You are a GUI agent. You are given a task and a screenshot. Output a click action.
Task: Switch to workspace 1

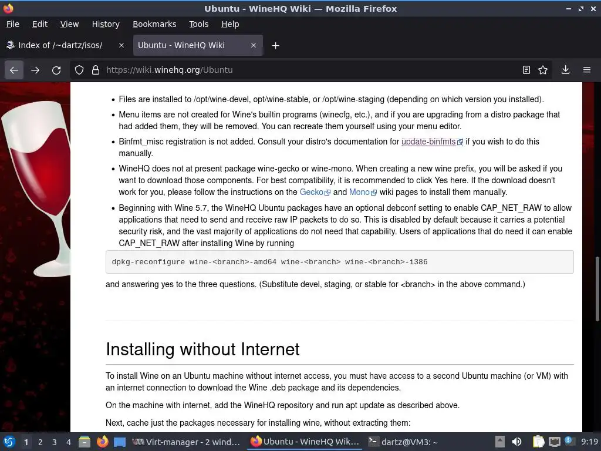[x=26, y=442]
